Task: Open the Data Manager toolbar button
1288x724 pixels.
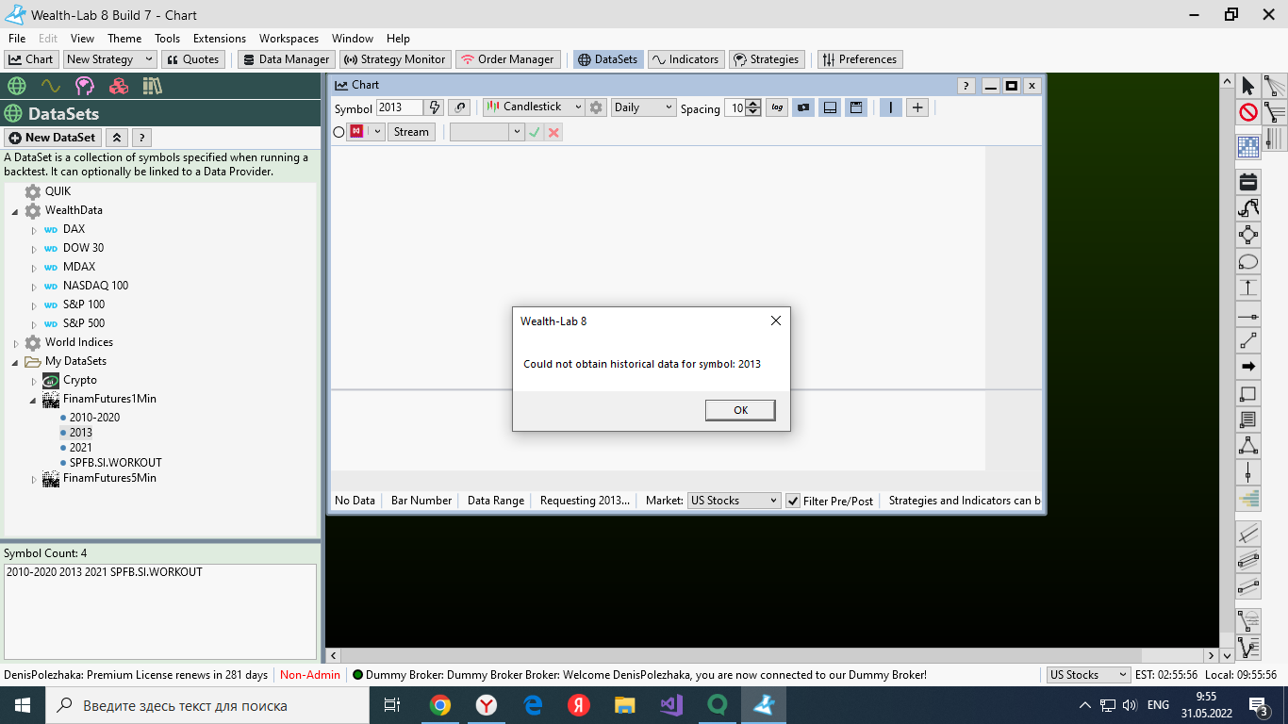Action: [285, 59]
